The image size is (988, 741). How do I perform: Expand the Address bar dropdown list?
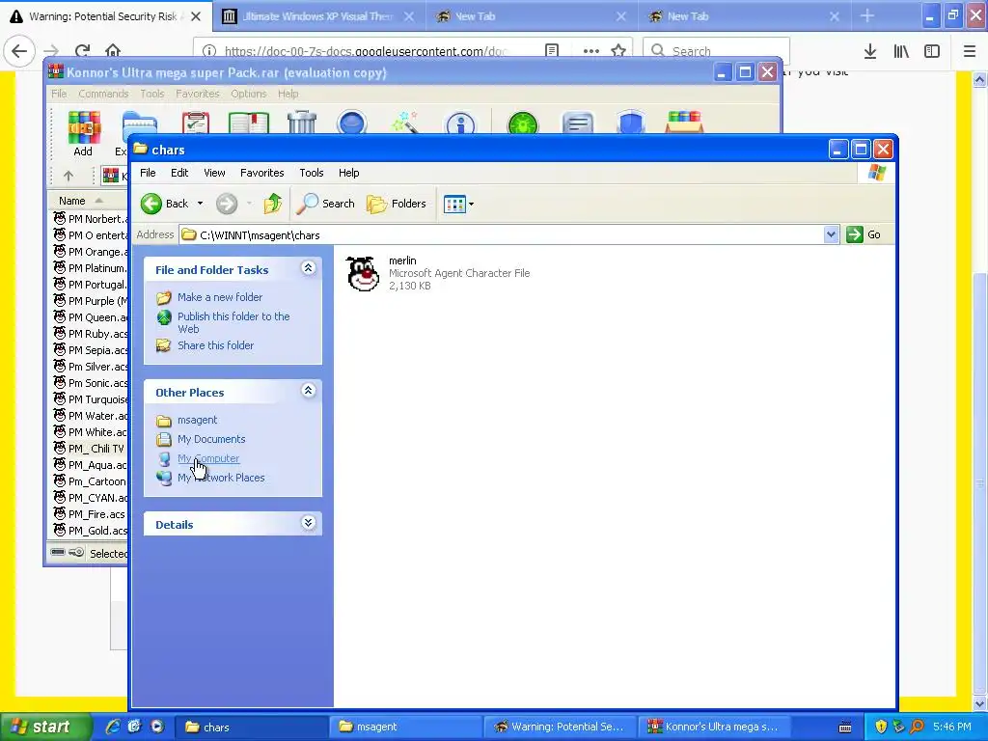point(831,234)
